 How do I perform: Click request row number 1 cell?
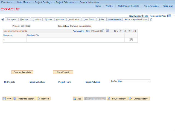(14, 40)
